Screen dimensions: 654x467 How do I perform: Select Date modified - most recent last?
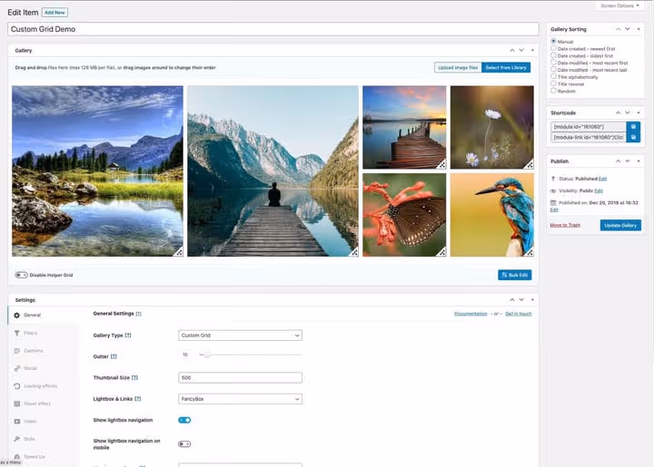(x=553, y=70)
